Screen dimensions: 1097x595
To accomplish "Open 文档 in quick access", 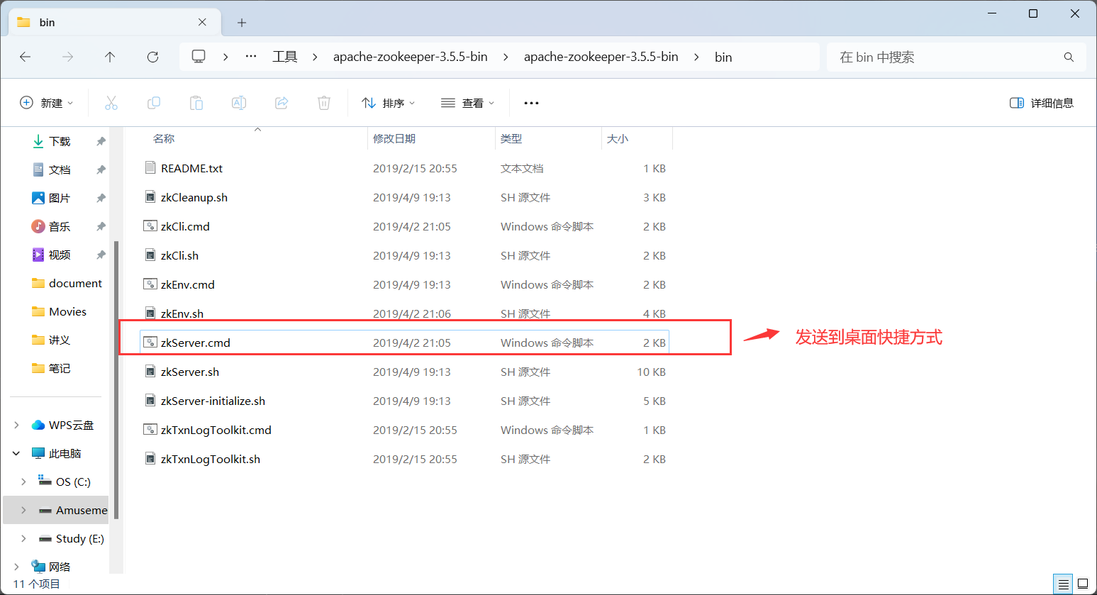I will pos(60,169).
